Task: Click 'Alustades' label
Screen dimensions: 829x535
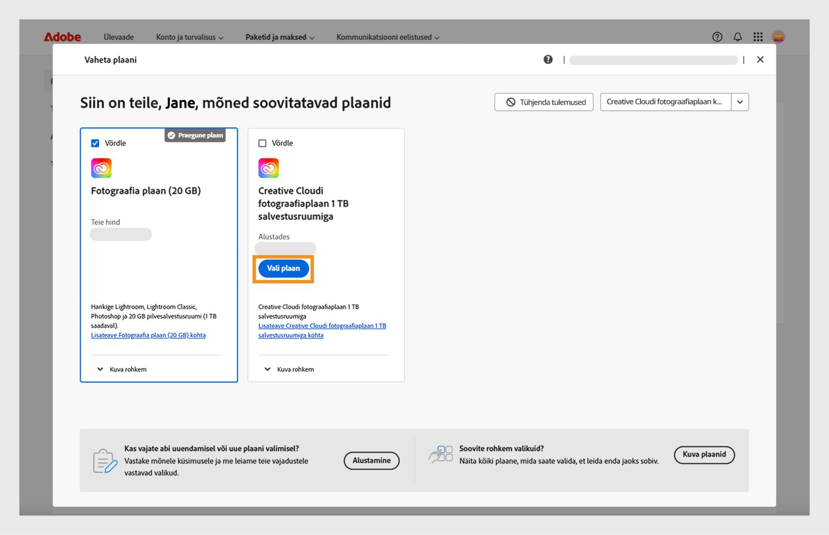Action: pos(274,236)
